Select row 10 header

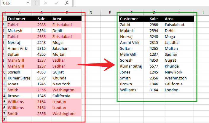point(4,72)
